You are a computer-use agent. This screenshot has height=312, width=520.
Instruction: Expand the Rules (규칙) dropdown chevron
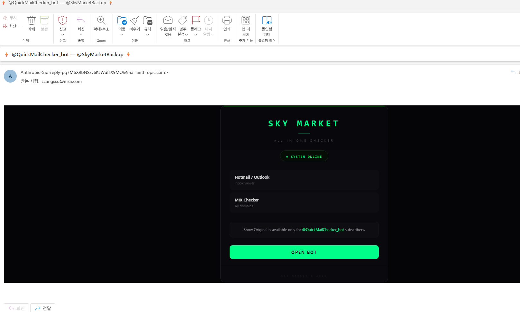(x=148, y=35)
